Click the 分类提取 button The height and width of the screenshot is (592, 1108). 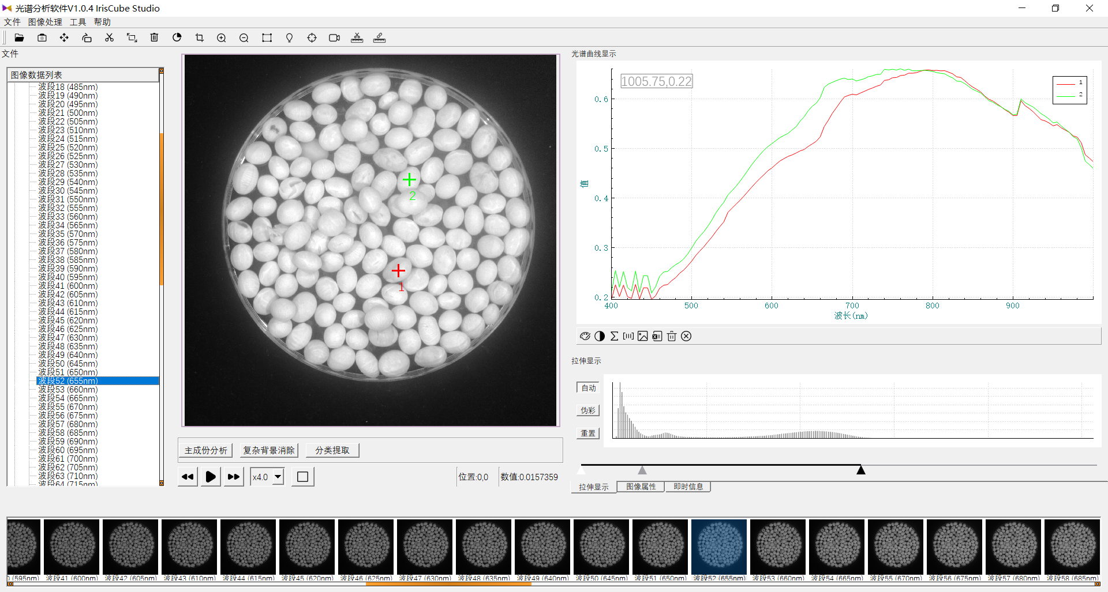(332, 450)
